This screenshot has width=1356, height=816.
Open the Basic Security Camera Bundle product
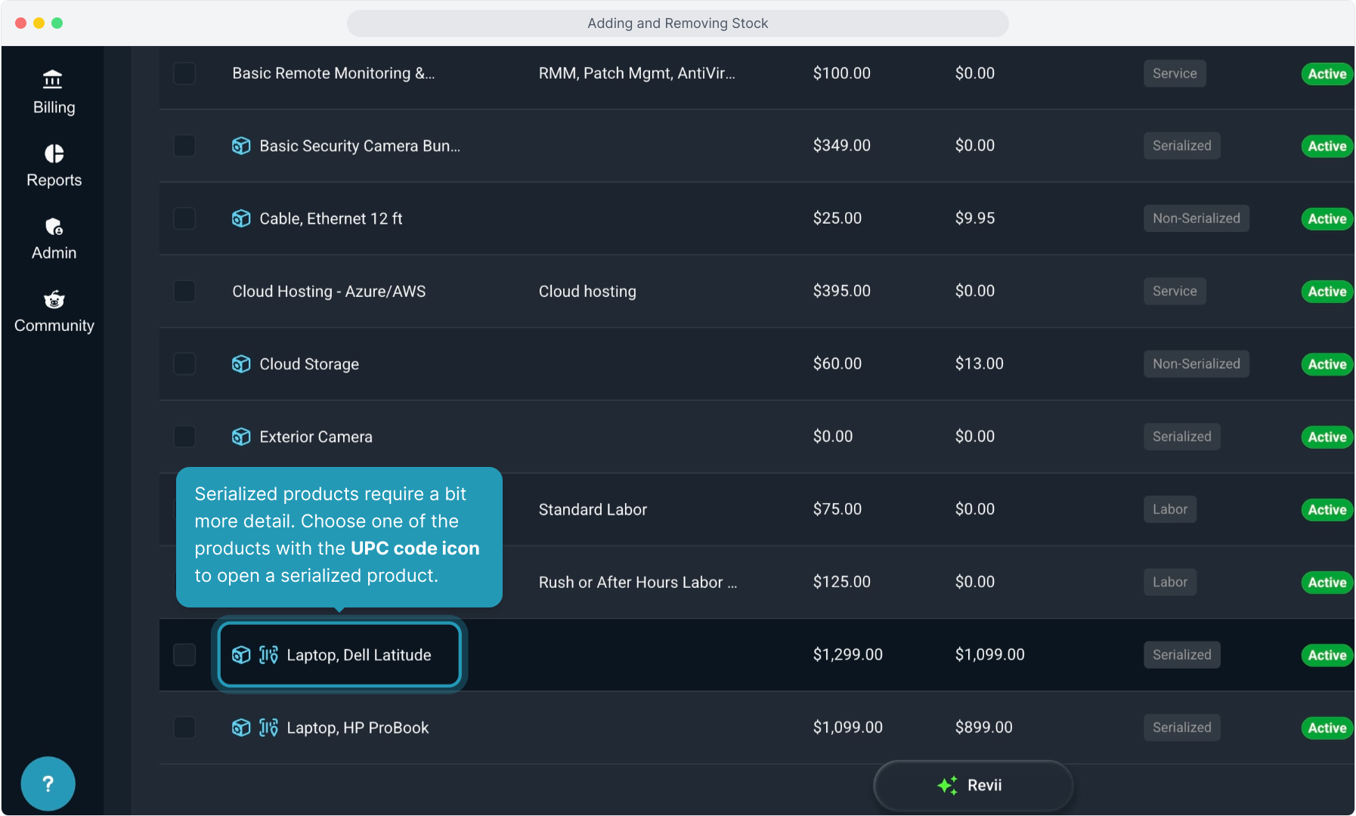(x=359, y=146)
